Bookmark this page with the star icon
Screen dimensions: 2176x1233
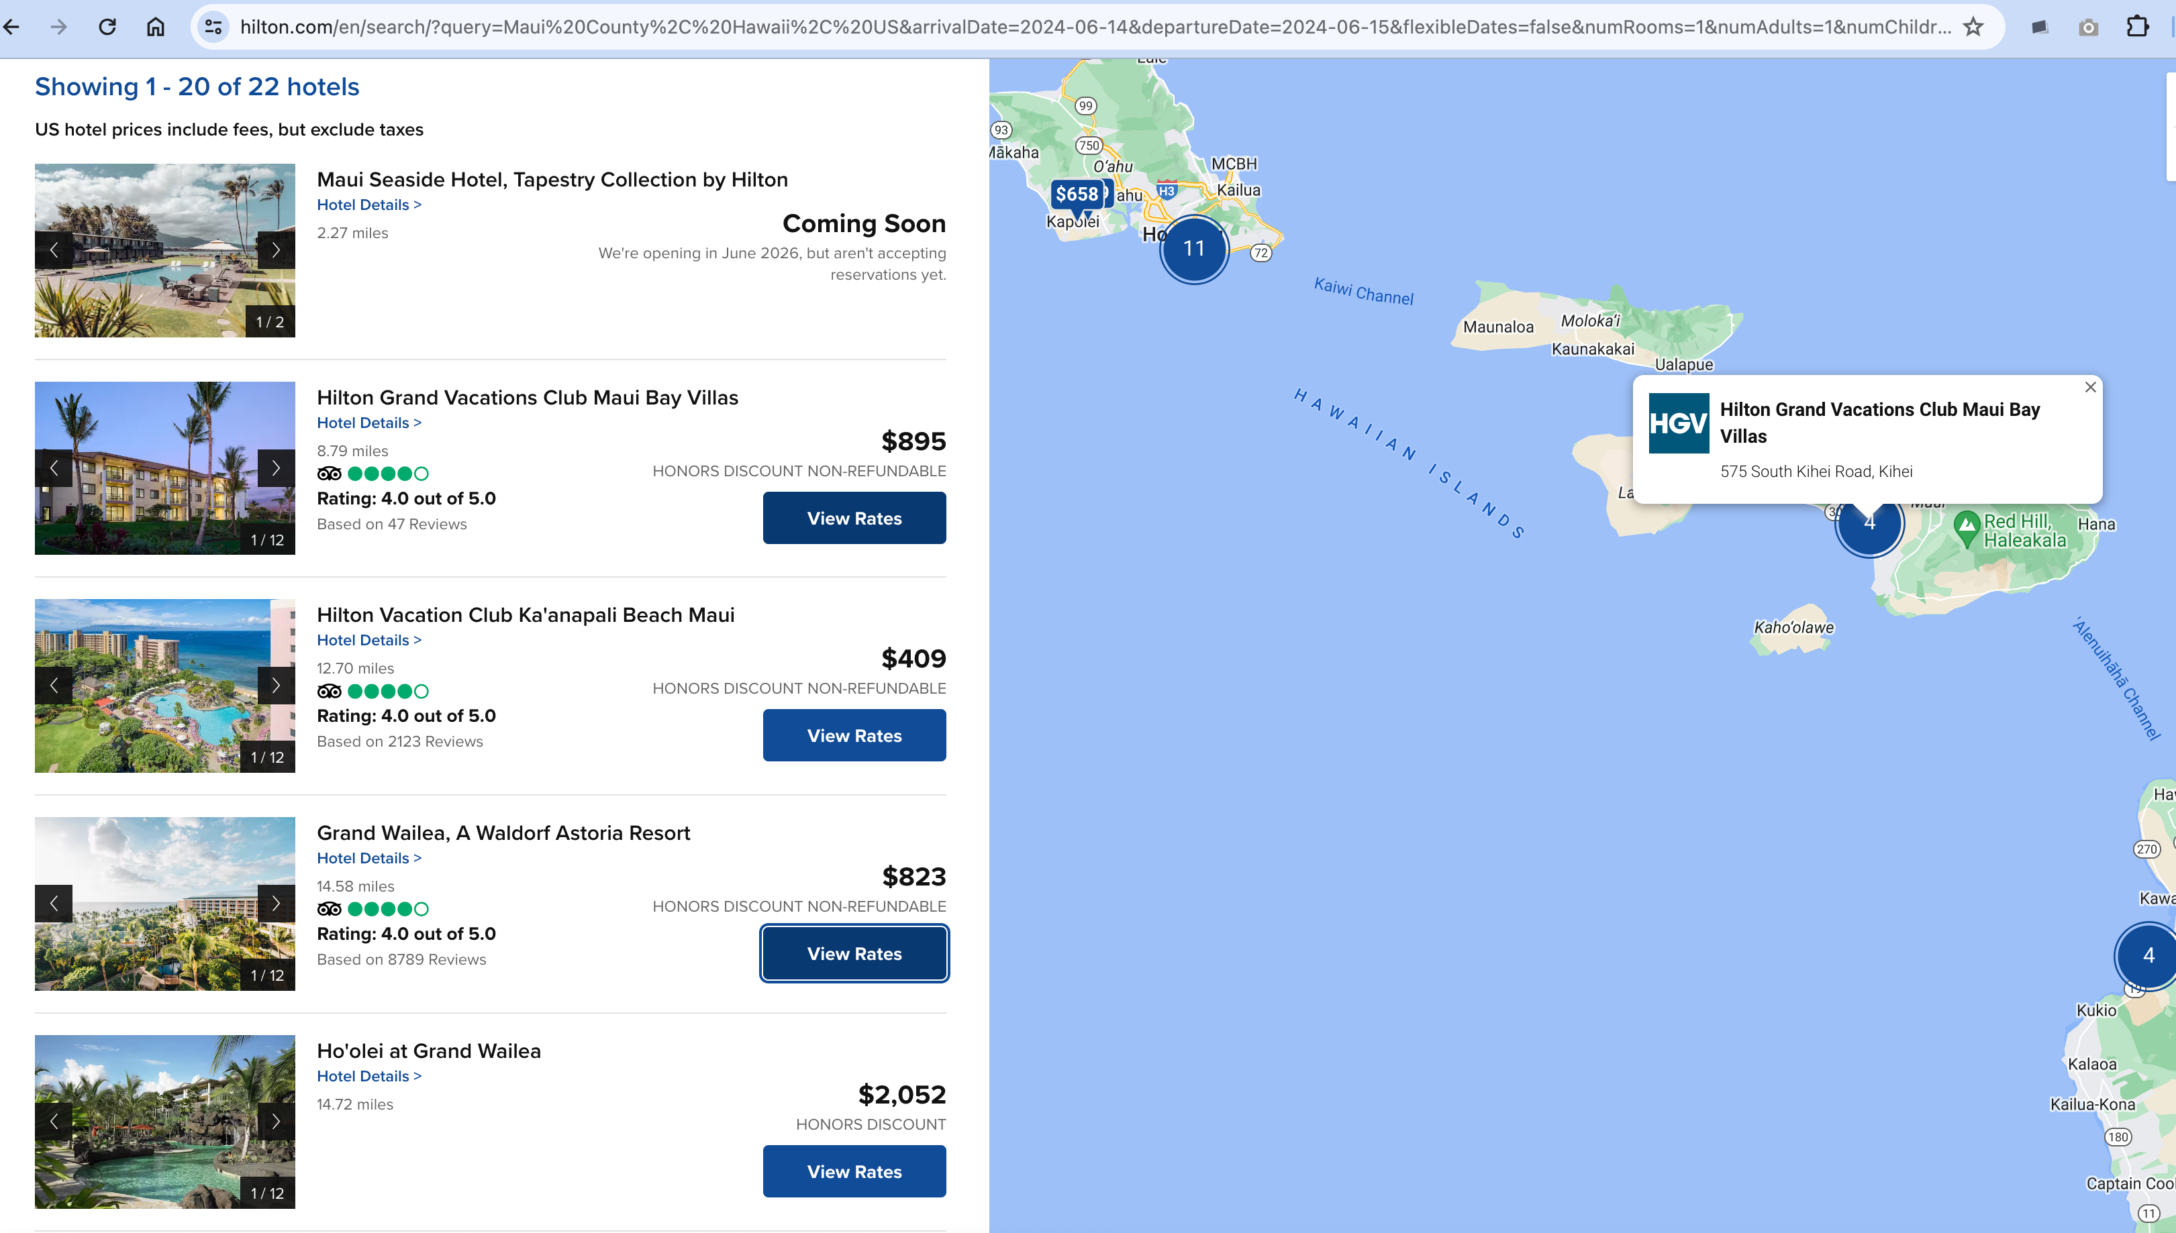click(1973, 27)
